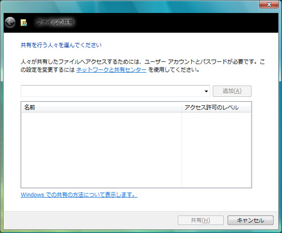Click the 追加(A) button
The width and height of the screenshot is (282, 233).
(232, 91)
